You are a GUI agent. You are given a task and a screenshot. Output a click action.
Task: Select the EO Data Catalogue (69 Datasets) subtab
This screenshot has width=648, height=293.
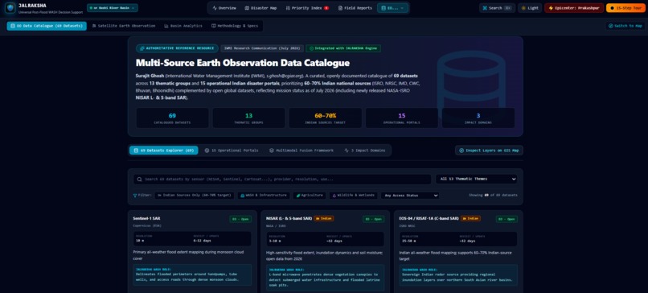coord(47,26)
